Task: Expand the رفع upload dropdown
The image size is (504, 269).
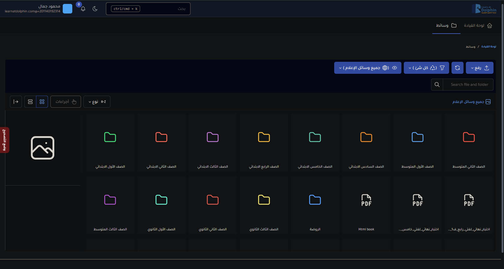Action: click(479, 68)
